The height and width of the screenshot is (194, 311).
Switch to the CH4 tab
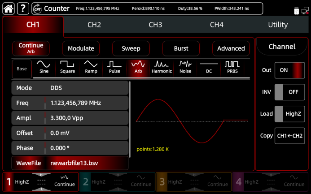tap(217, 25)
